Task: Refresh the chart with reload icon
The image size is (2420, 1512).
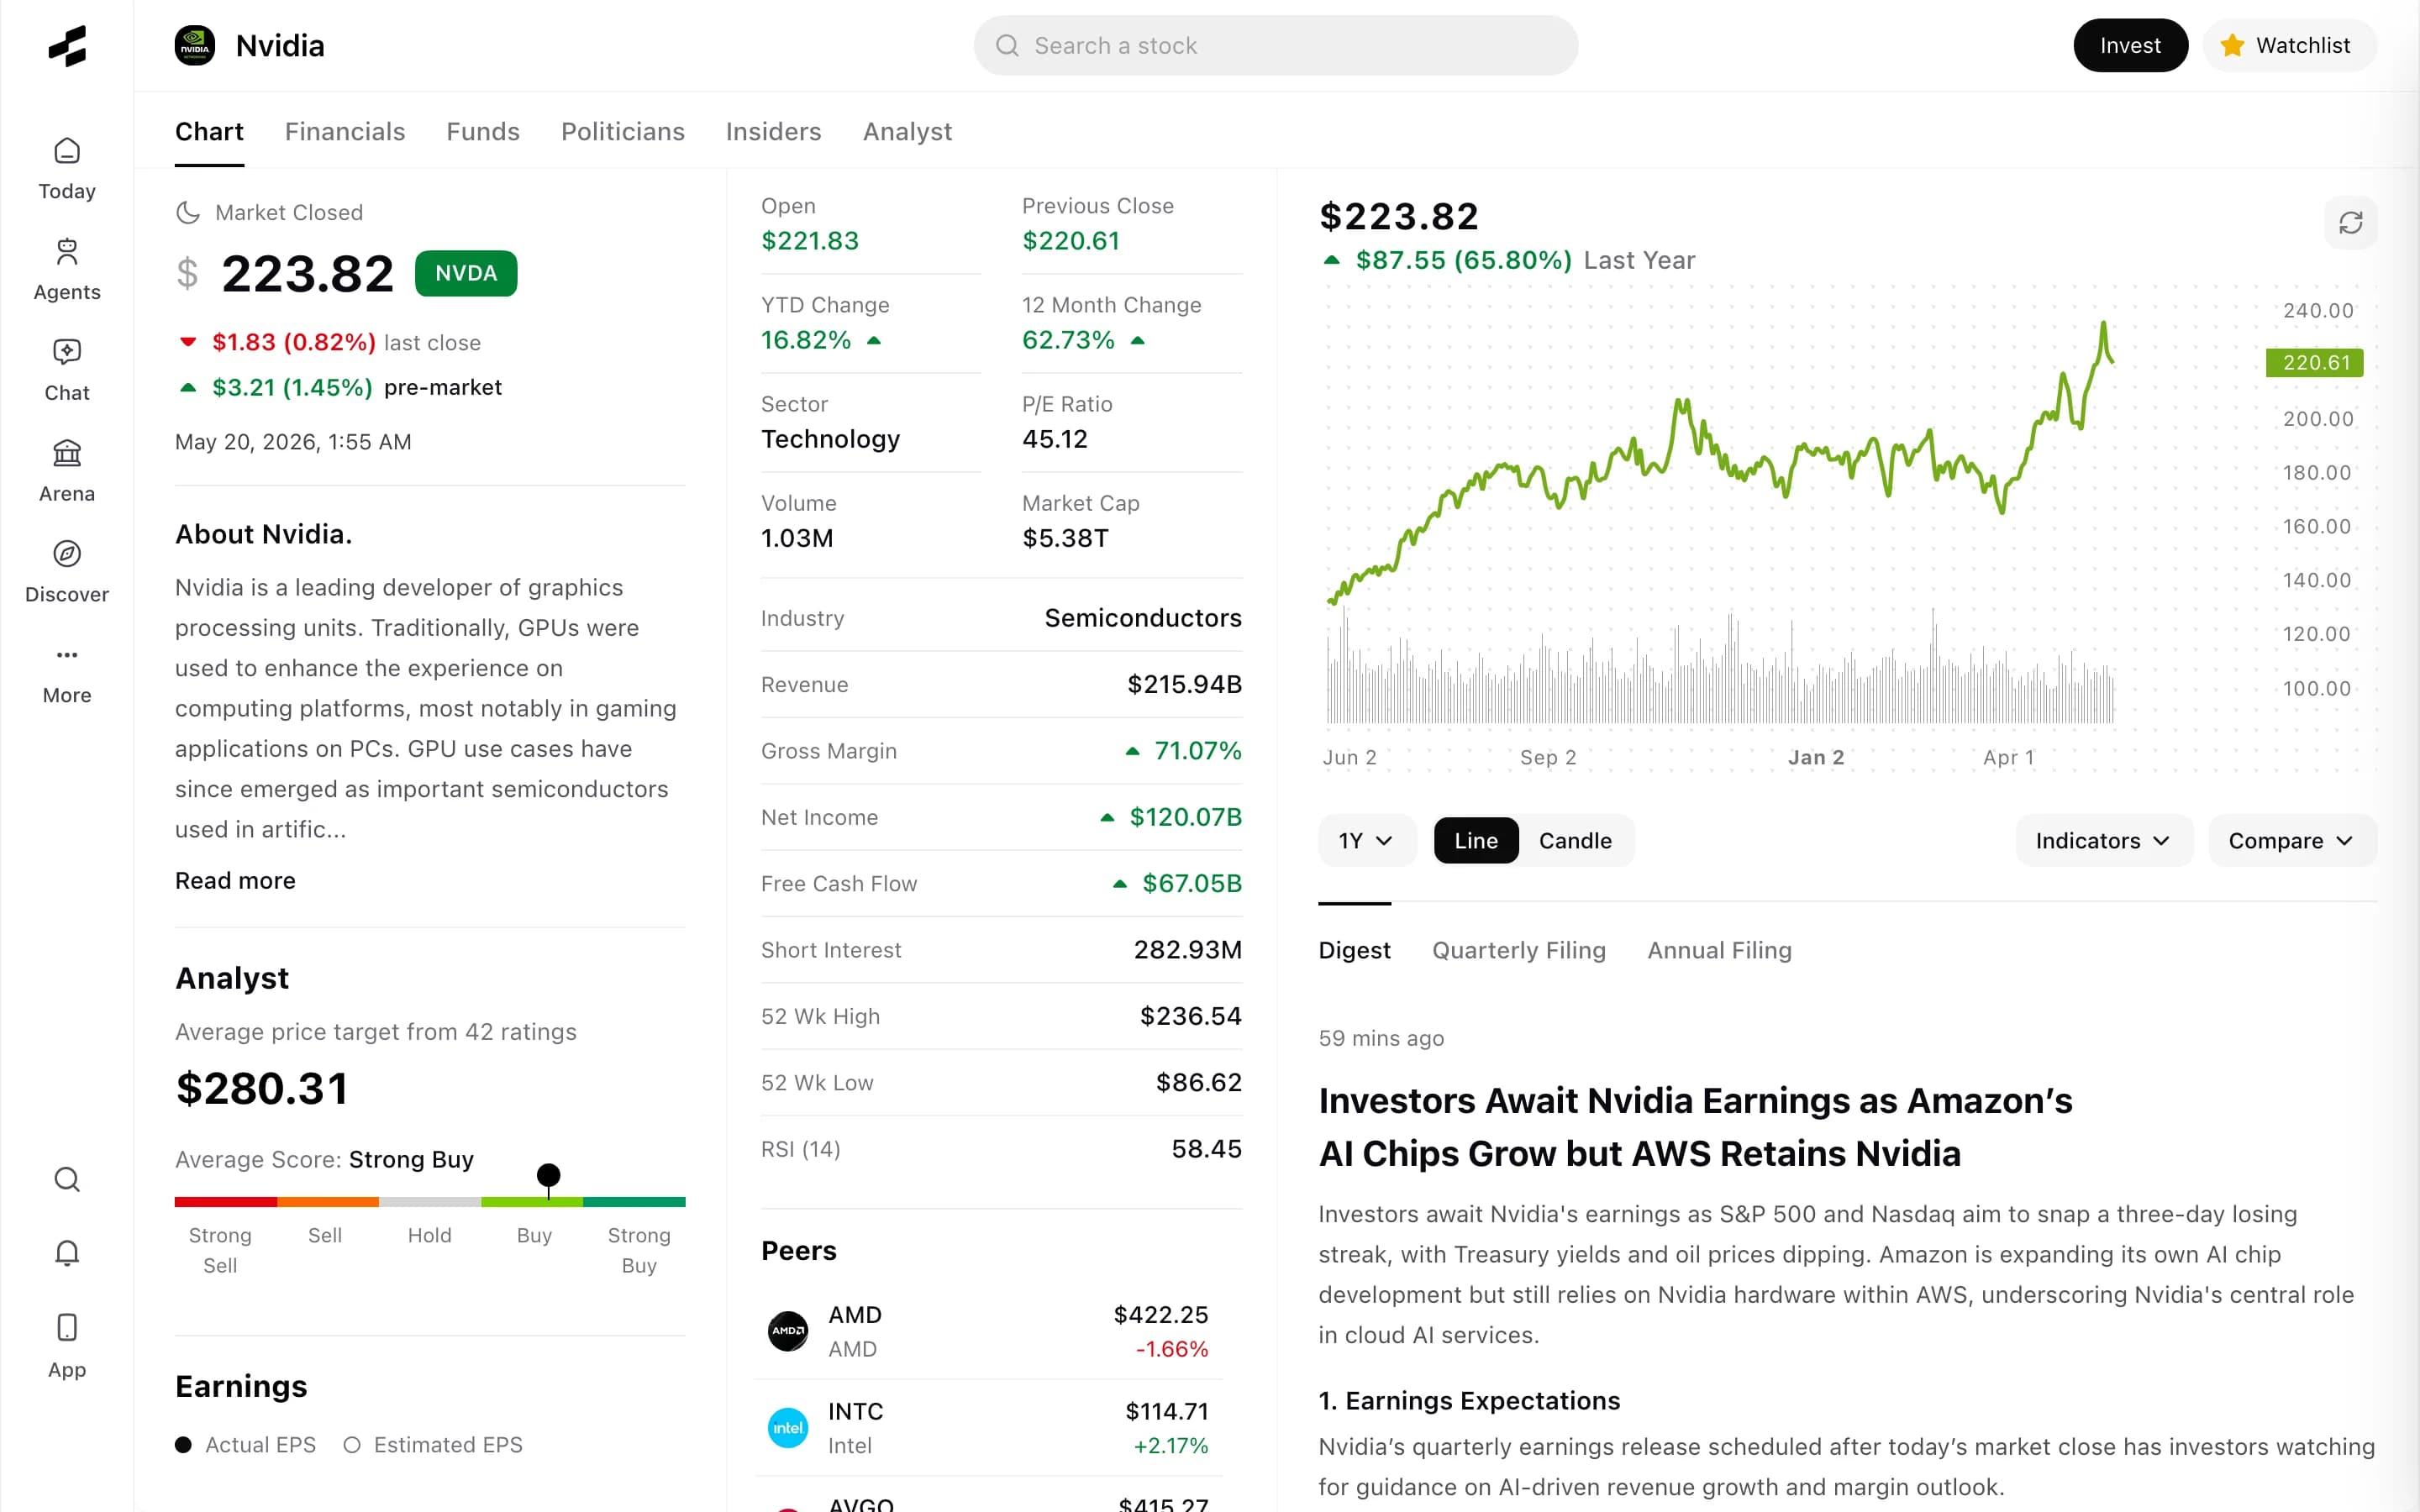Action: coord(2350,222)
